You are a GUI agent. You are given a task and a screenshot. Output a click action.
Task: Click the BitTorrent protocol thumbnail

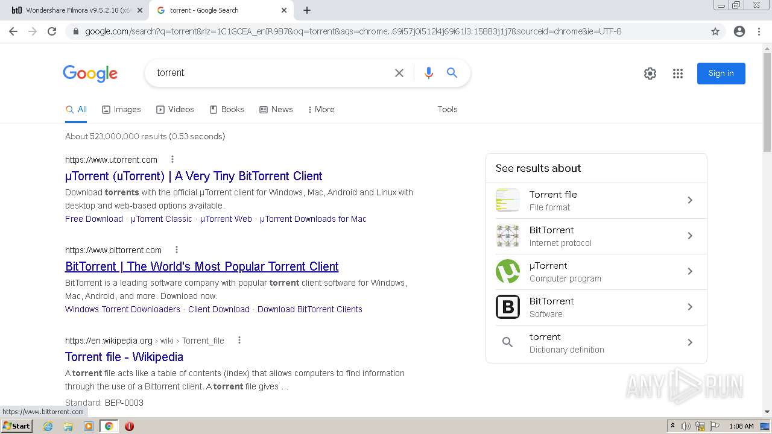(508, 236)
